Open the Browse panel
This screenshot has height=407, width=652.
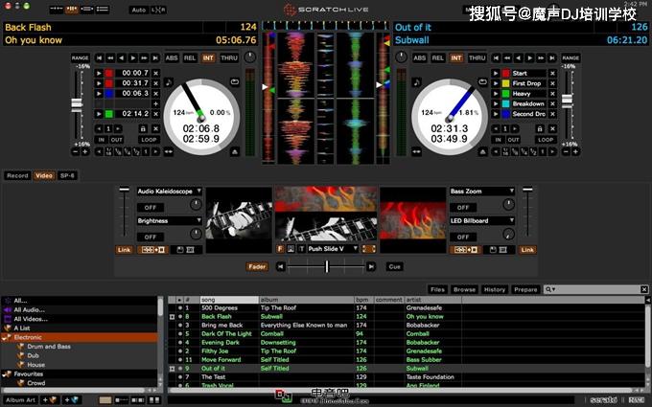click(464, 289)
